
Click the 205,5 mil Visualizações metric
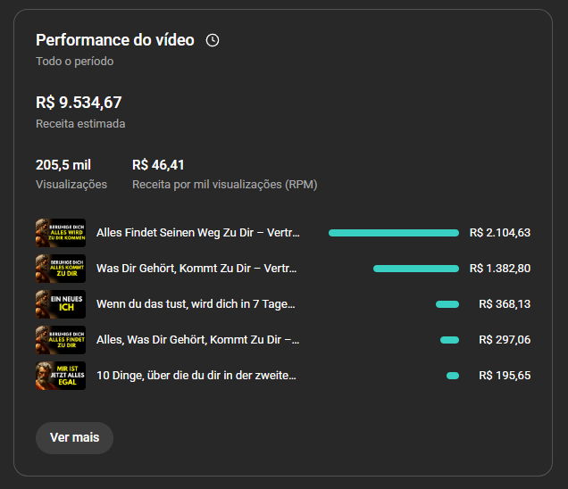point(63,165)
